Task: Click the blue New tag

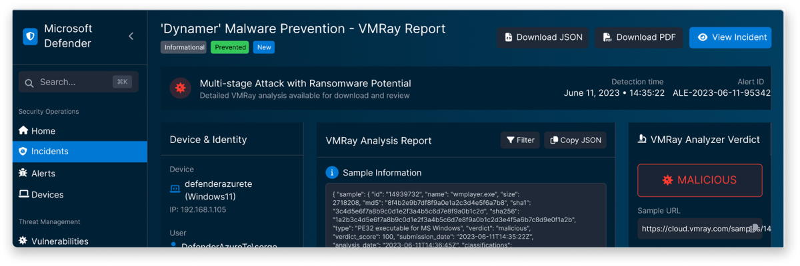Action: click(x=264, y=47)
